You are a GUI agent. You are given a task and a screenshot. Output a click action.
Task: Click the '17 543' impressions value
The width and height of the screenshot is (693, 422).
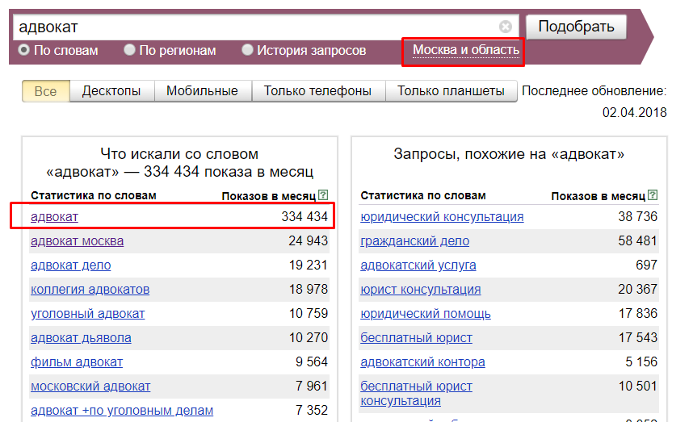(638, 338)
